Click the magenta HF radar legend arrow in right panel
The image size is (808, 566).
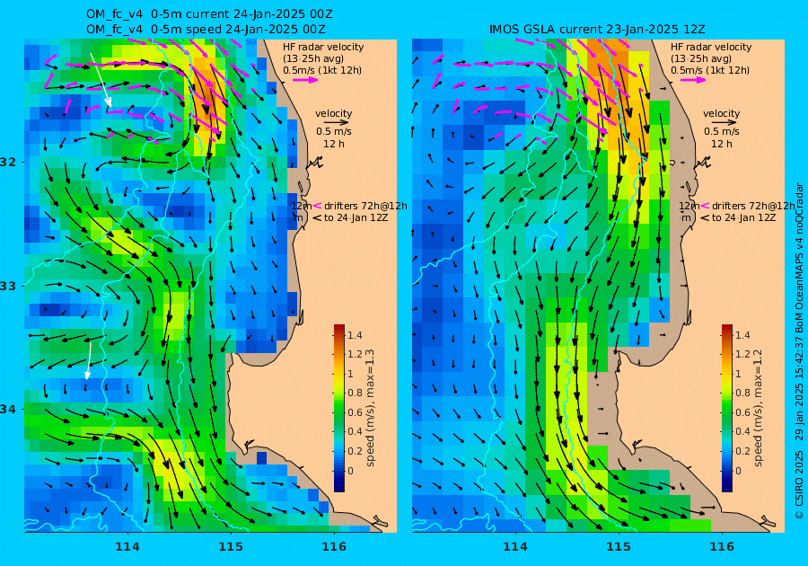click(x=693, y=80)
